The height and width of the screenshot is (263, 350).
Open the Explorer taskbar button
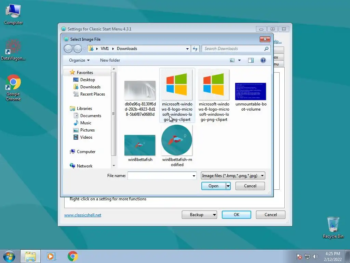tap(30, 256)
